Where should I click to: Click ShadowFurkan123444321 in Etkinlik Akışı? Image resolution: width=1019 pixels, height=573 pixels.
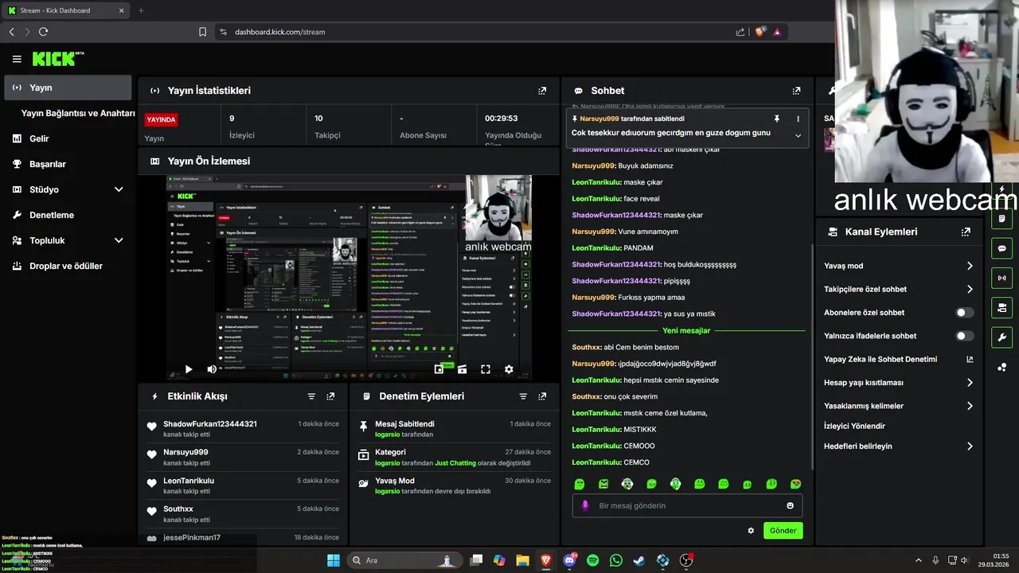click(x=210, y=424)
